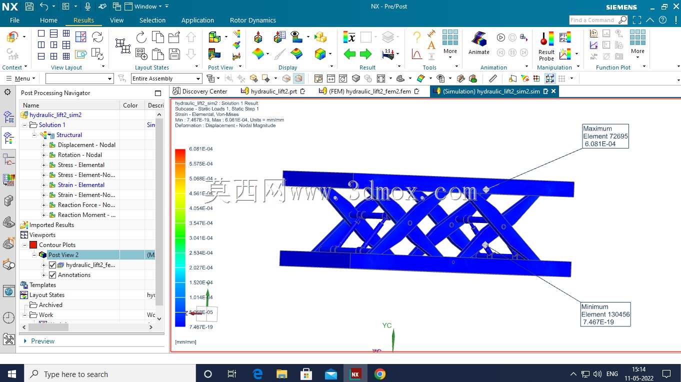The image size is (681, 382).
Task: Click the Save Layout State floppy disk icon
Action: 174,54
